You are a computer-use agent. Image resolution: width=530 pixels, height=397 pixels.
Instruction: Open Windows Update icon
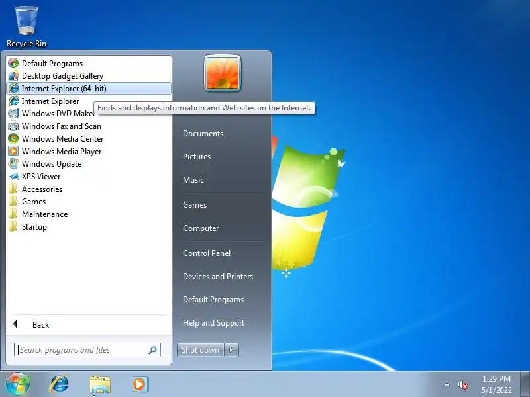coord(13,163)
